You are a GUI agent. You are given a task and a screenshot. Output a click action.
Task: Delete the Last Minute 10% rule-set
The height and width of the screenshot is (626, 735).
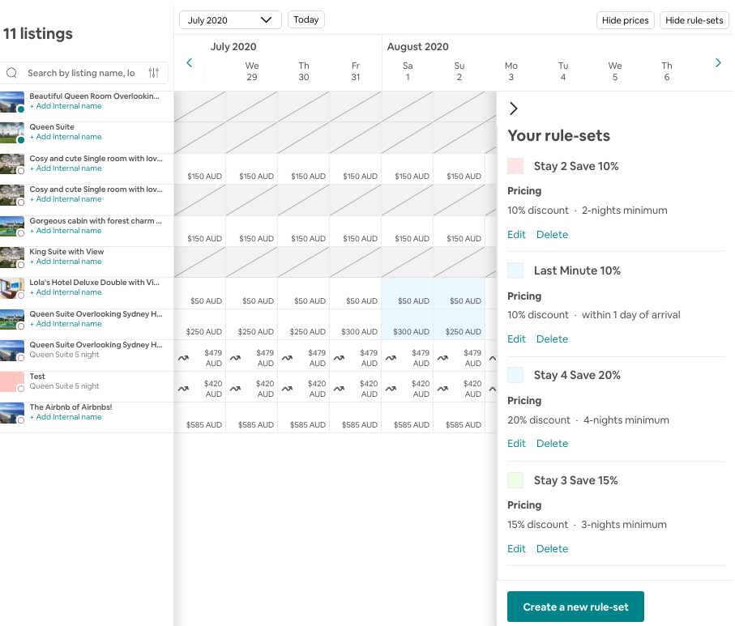tap(552, 339)
